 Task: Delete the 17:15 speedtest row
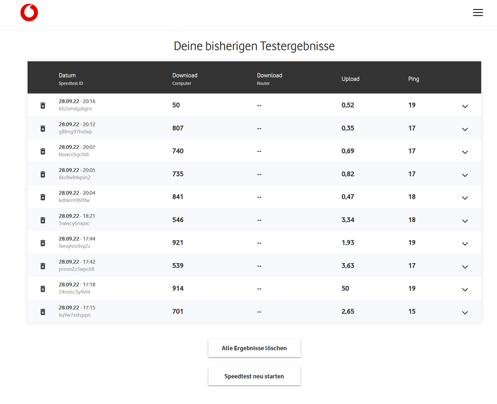coord(43,312)
